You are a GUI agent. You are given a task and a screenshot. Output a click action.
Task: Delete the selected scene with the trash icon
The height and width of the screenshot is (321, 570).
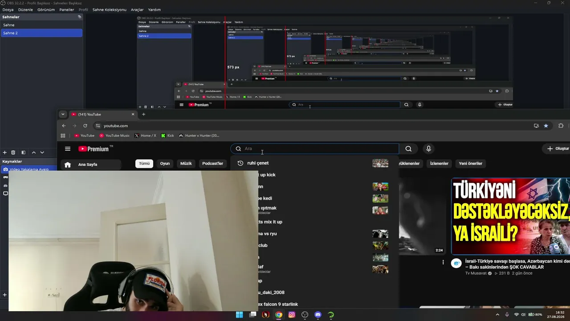click(x=13, y=152)
